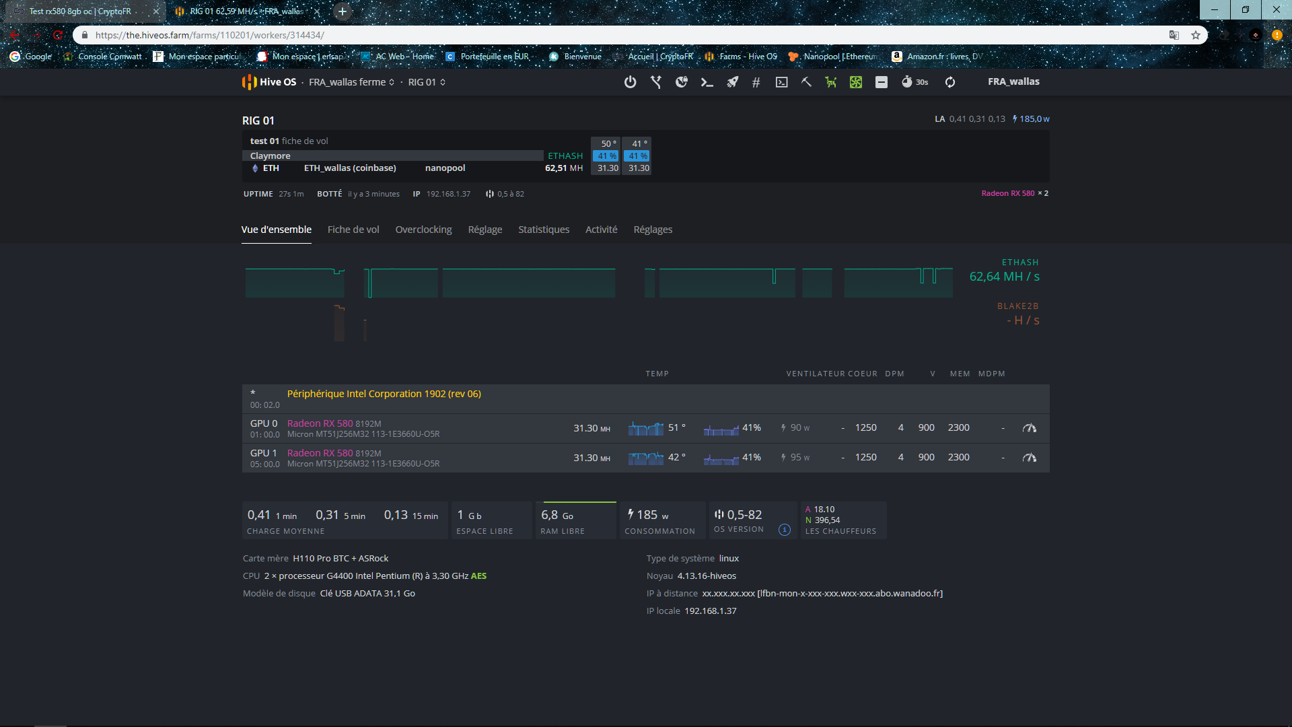This screenshot has width=1292, height=727.
Task: Open a new browser tab
Action: [x=343, y=11]
